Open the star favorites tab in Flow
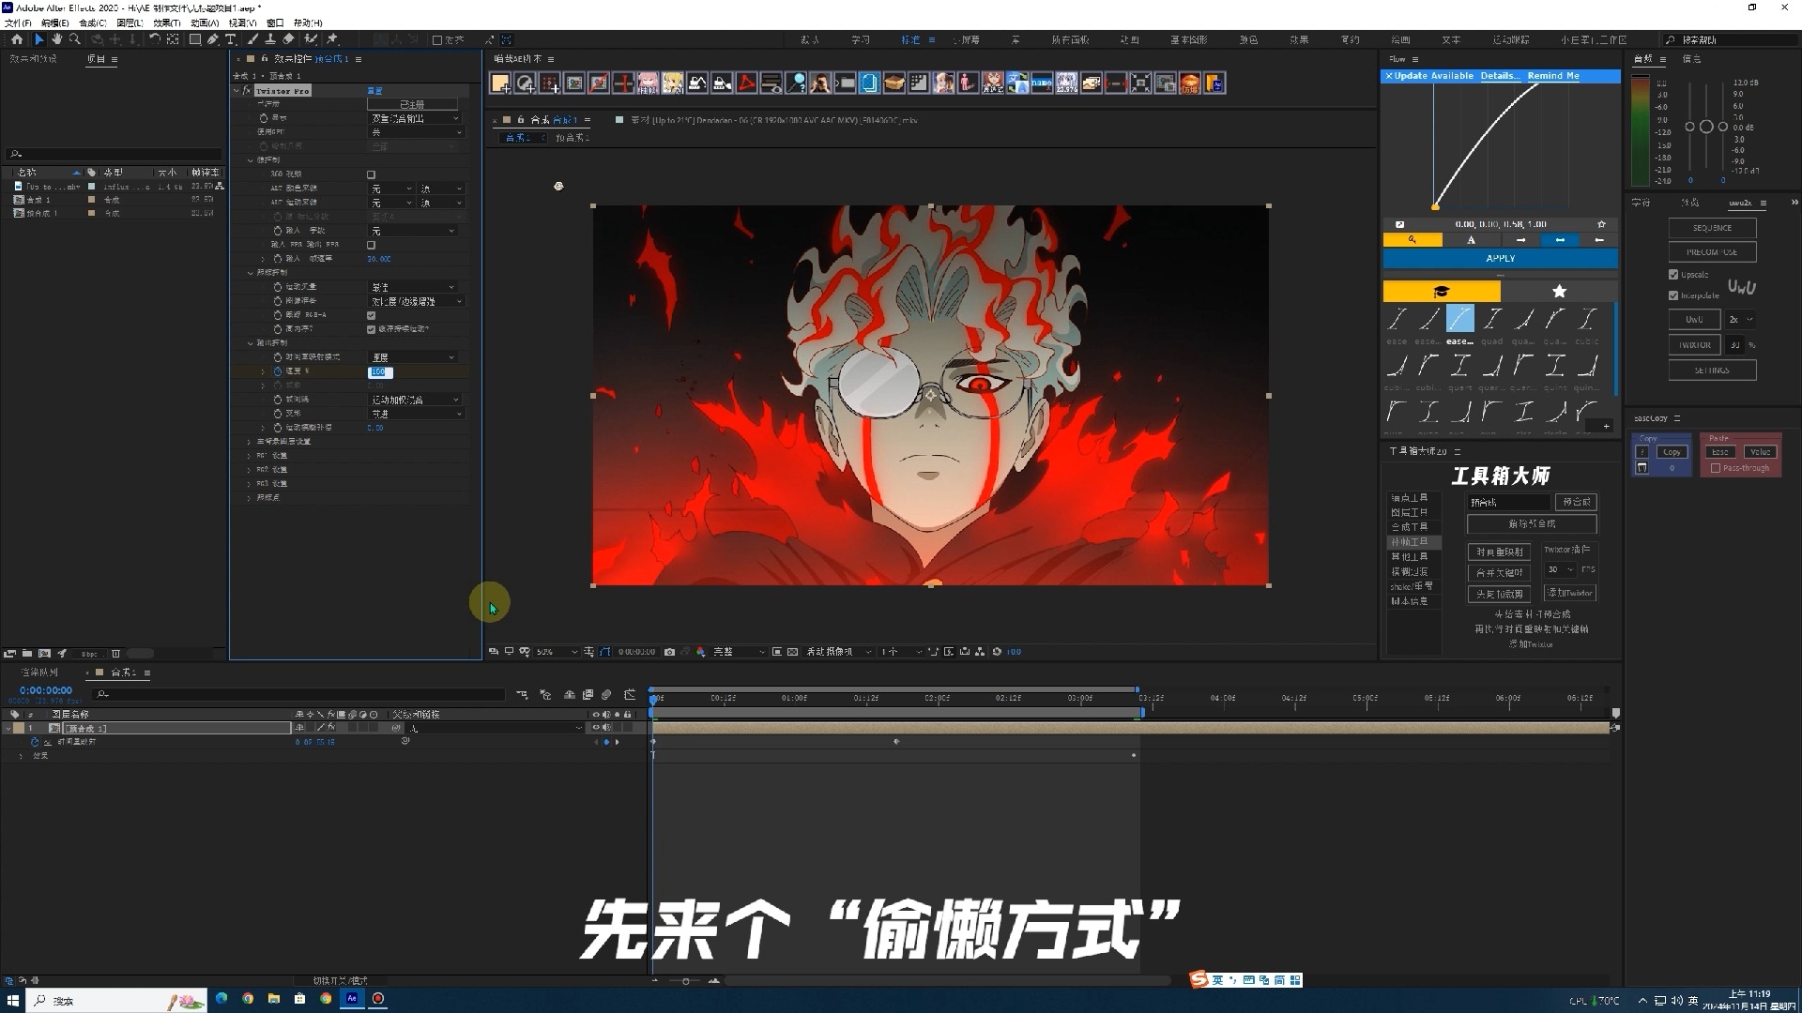Image resolution: width=1802 pixels, height=1013 pixels. pos(1559,291)
